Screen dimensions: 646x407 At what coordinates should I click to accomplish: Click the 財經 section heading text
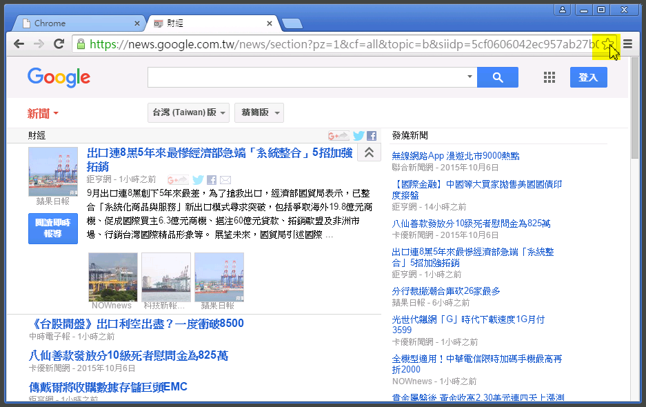click(37, 135)
